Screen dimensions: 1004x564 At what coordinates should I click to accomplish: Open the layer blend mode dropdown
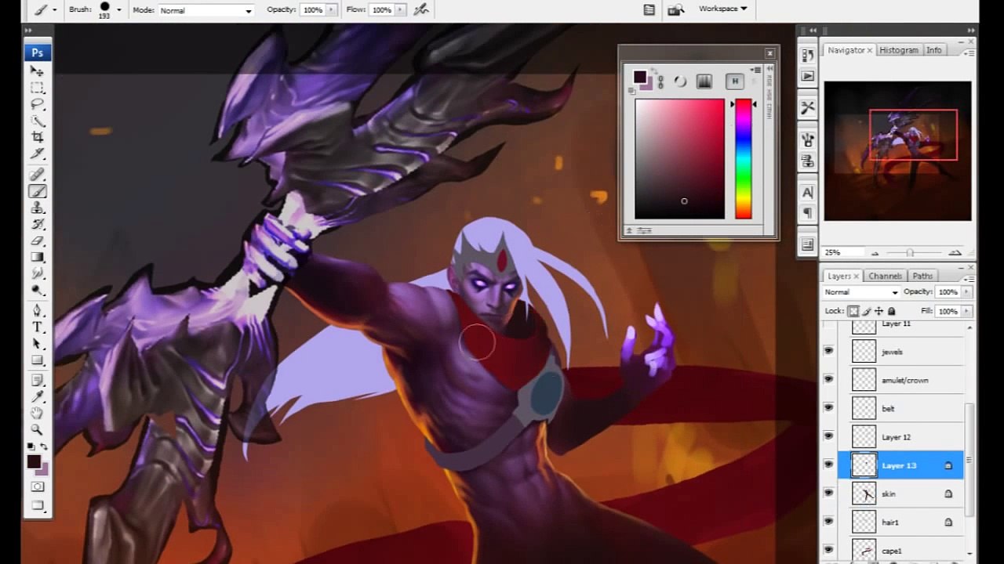coord(860,292)
